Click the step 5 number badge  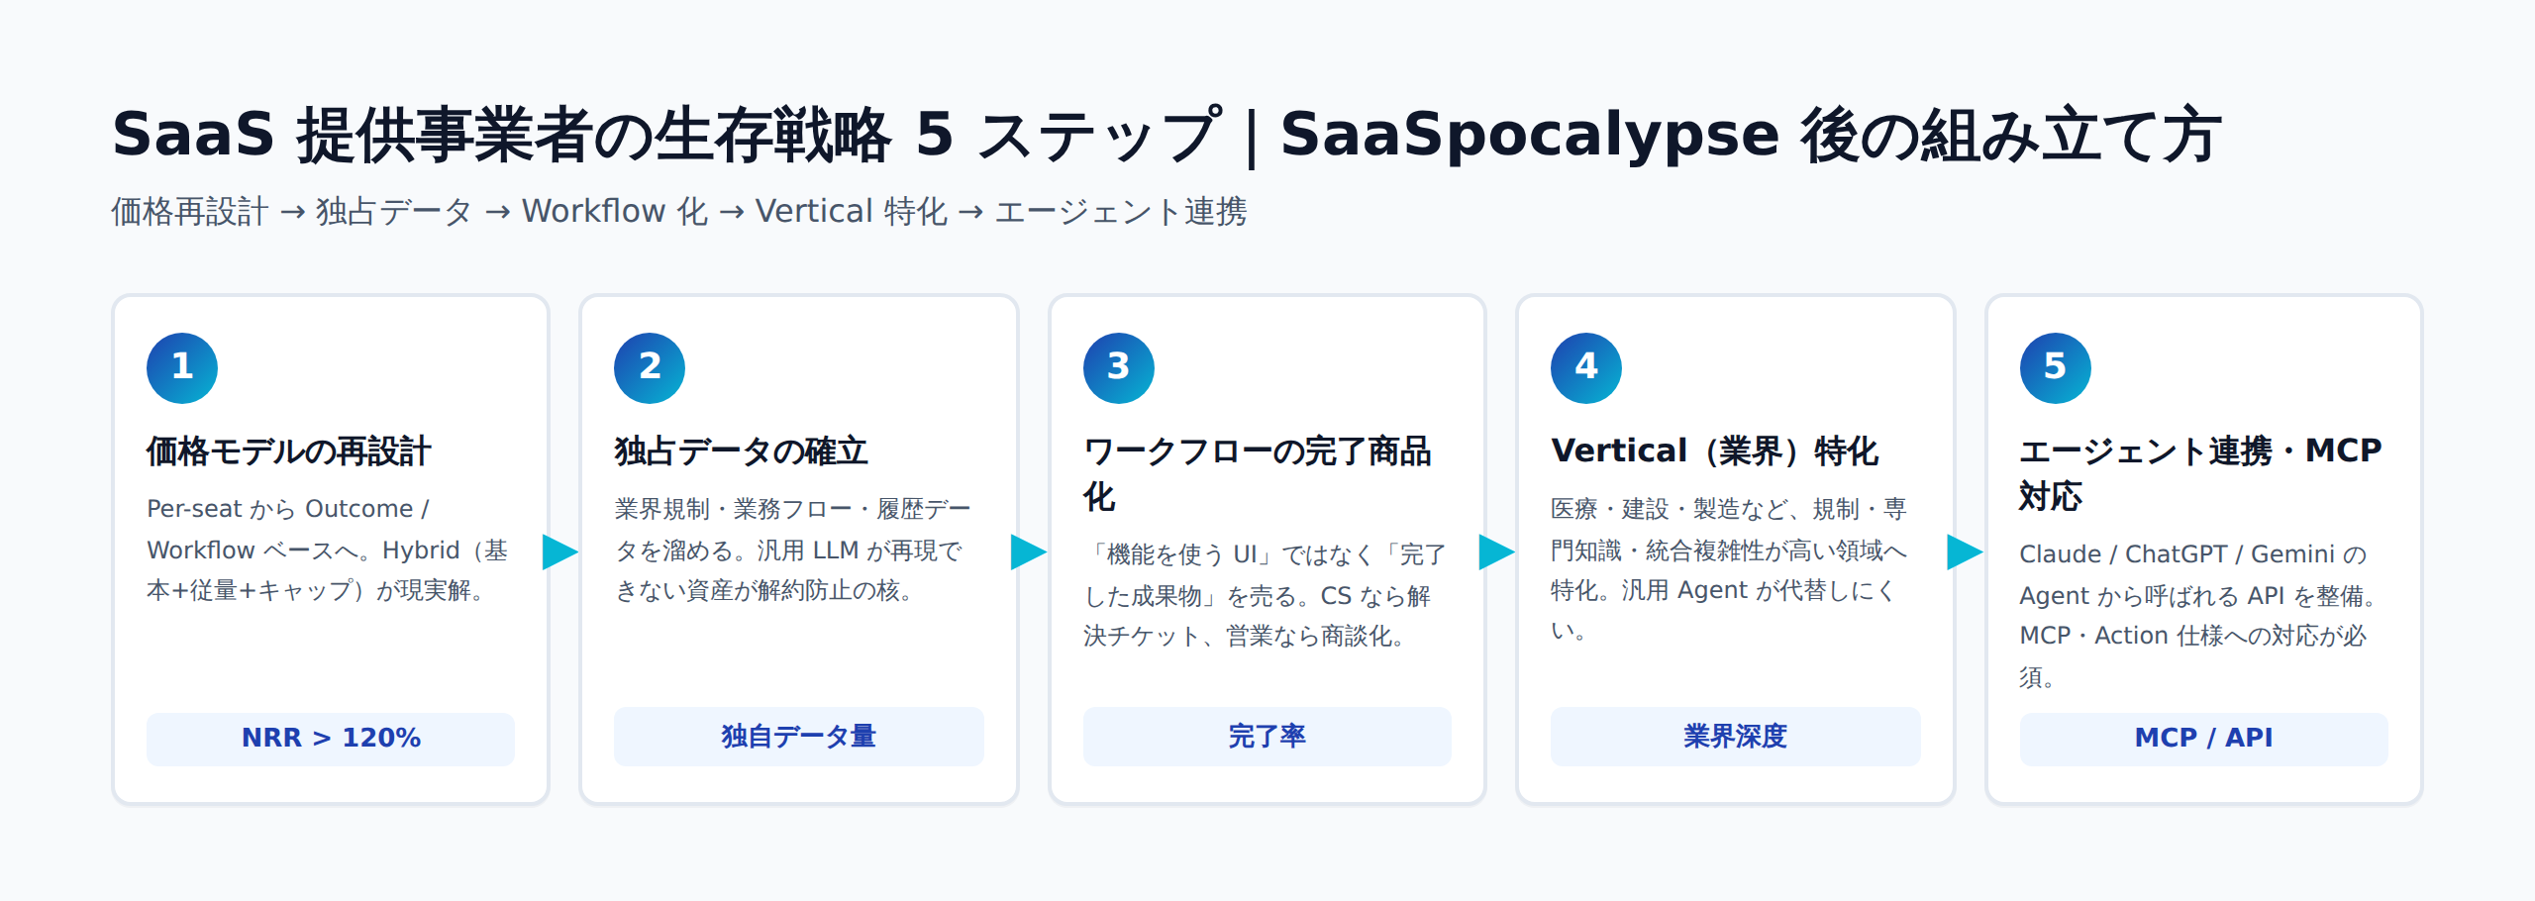coord(2056,367)
